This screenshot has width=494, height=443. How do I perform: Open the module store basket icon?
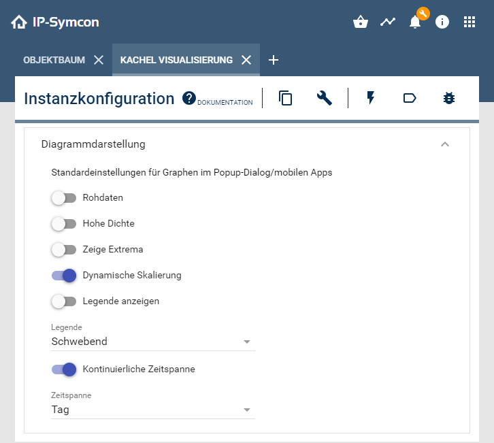pyautogui.click(x=361, y=22)
